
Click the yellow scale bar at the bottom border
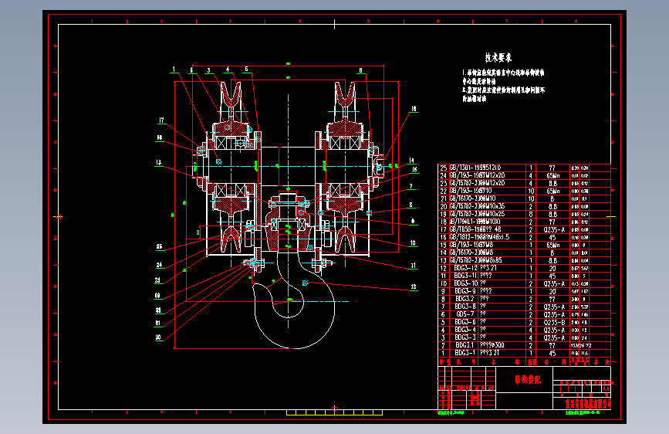(x=335, y=412)
